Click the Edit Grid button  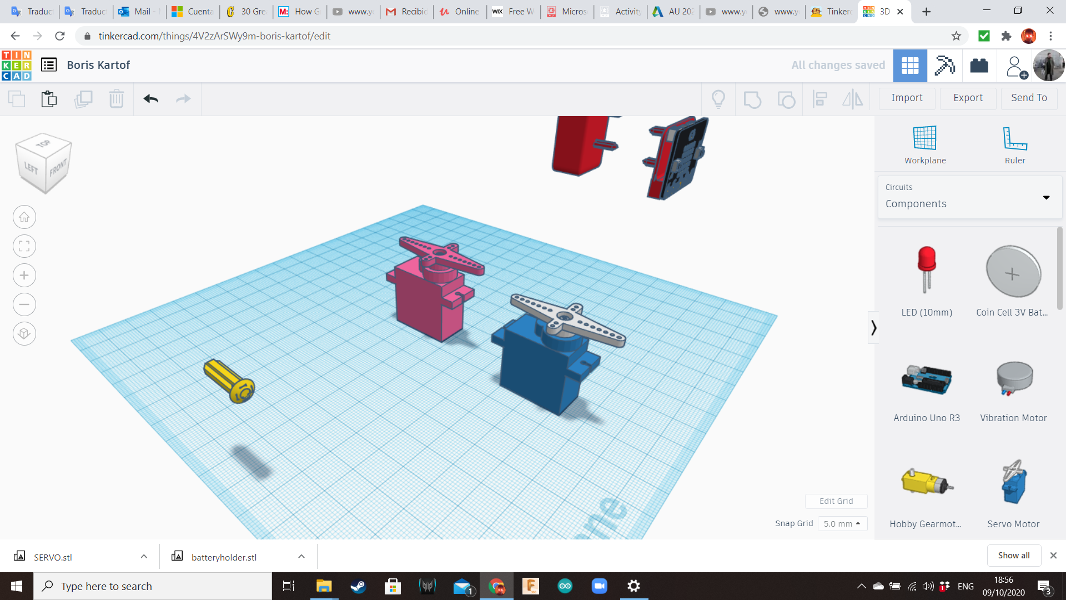(x=836, y=501)
